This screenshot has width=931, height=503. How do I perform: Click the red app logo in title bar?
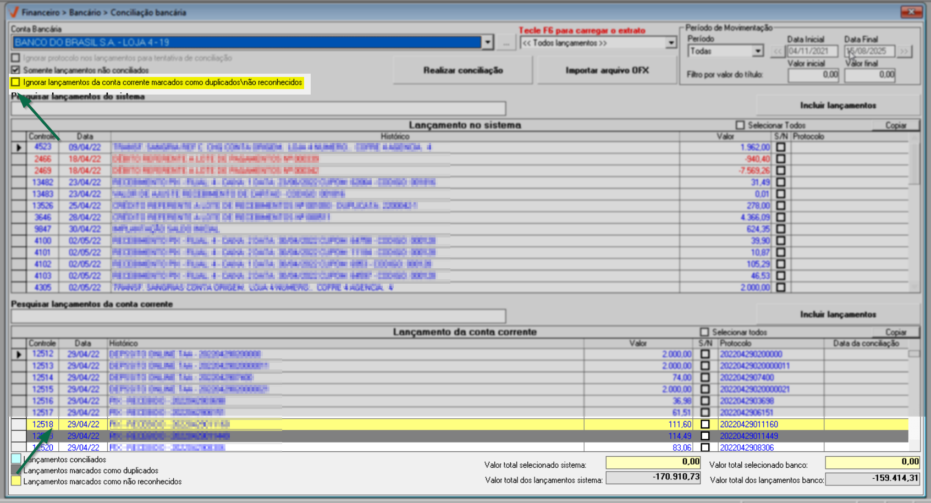tap(14, 12)
